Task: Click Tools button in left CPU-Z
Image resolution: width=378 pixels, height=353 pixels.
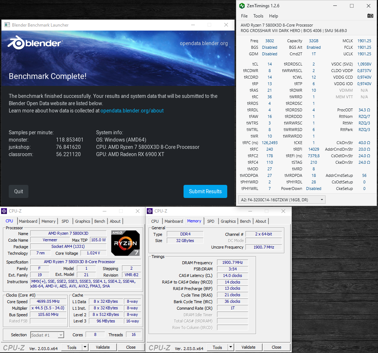Action: pos(72,347)
